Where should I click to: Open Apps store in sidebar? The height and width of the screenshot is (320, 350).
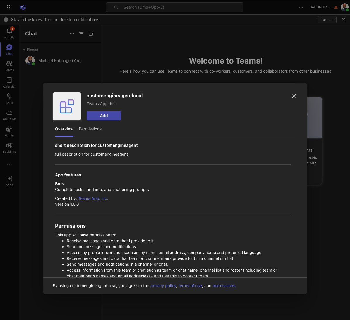(9, 181)
